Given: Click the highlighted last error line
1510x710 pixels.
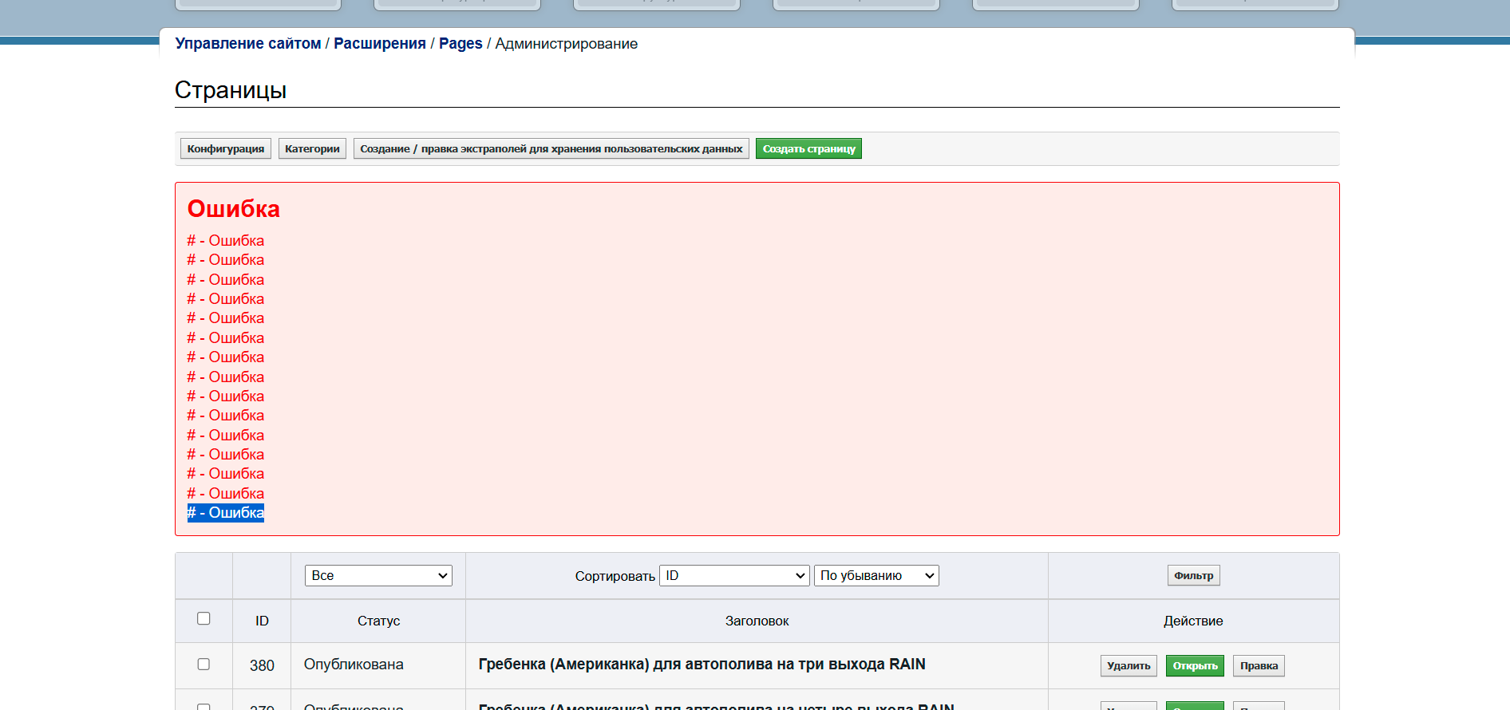Looking at the screenshot, I should coord(226,513).
